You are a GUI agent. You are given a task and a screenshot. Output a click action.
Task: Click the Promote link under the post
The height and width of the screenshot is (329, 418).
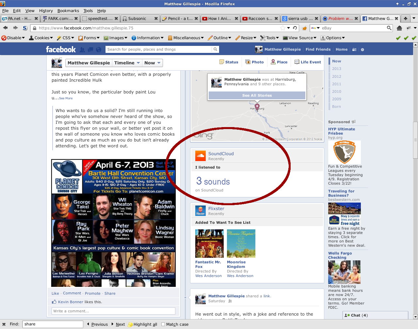click(93, 293)
